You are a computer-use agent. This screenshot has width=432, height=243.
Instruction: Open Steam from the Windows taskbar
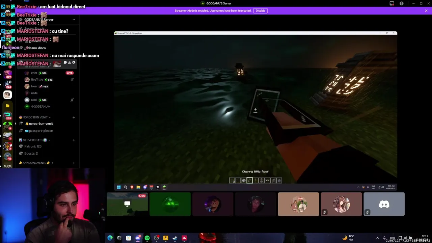click(x=175, y=238)
